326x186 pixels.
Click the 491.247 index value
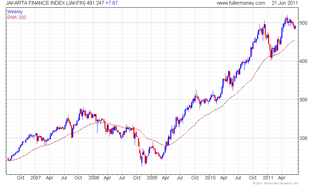coord(95,3)
